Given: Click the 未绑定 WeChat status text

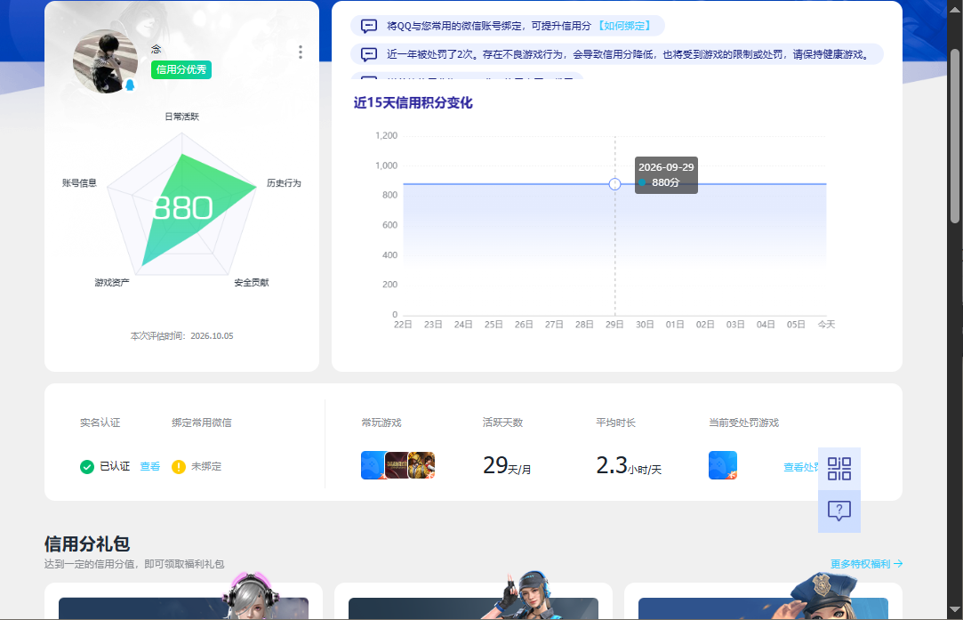Looking at the screenshot, I should point(206,466).
